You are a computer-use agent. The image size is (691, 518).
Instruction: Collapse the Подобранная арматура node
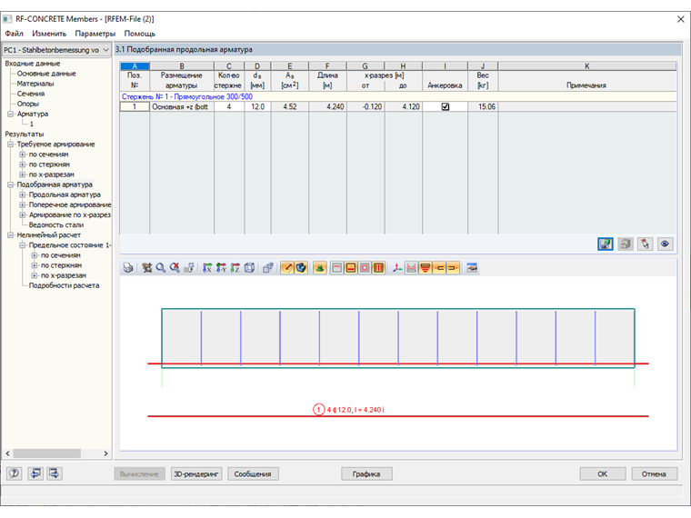pos(10,185)
